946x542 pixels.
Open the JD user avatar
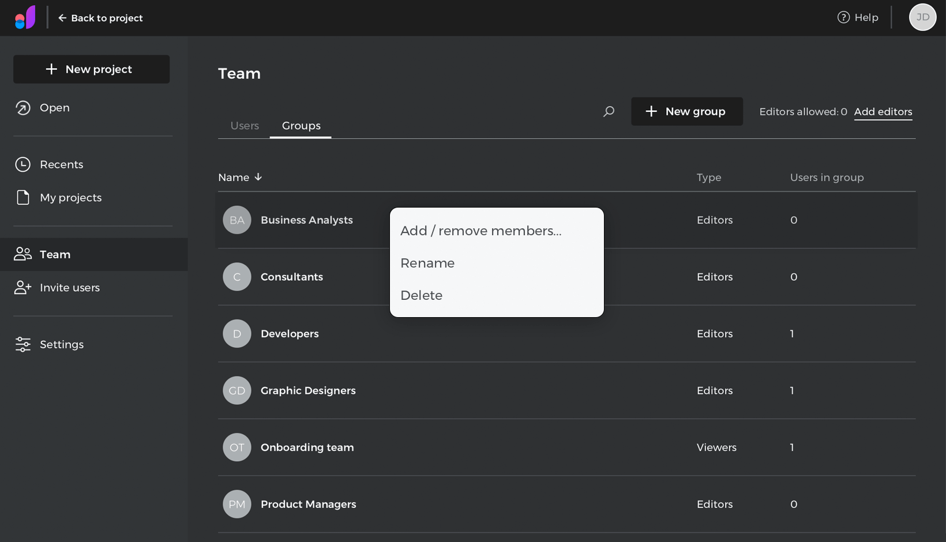922,17
